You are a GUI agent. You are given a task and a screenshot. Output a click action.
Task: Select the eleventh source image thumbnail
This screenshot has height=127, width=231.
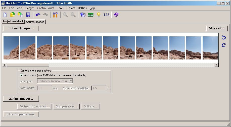[x=177, y=48]
